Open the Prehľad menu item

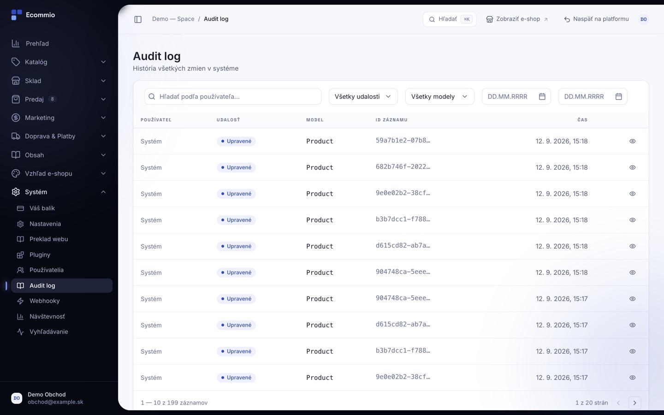(x=59, y=43)
